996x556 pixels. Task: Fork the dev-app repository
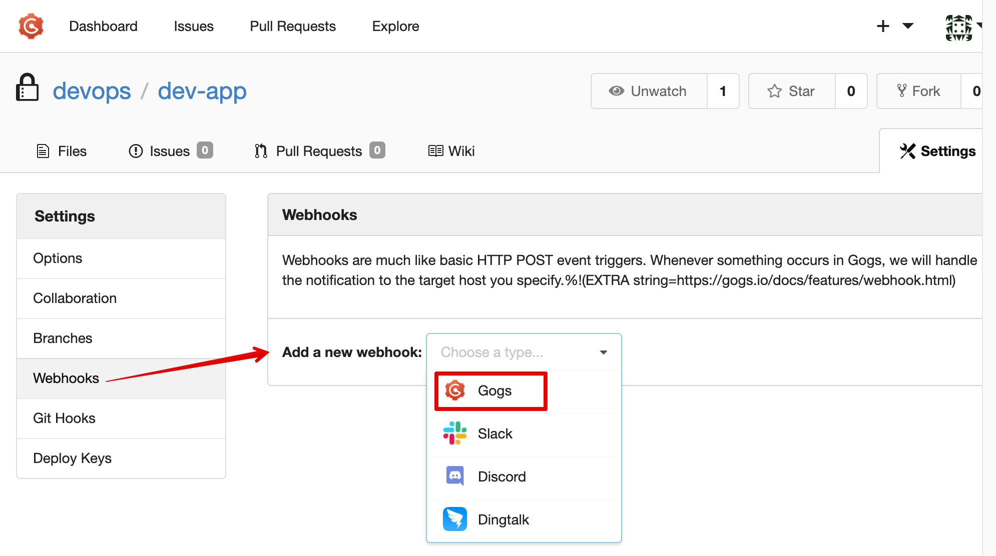tap(919, 91)
